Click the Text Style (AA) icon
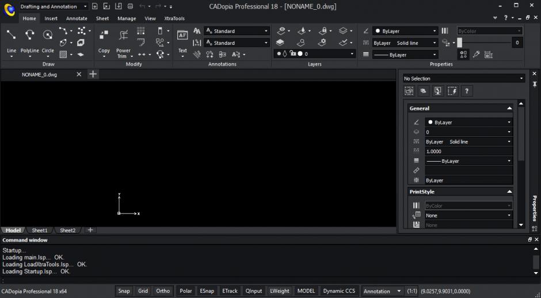Image resolution: width=541 pixels, height=298 pixels. (x=197, y=31)
